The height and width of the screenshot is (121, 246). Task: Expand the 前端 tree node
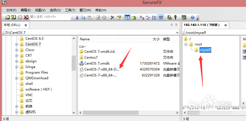click(16, 106)
